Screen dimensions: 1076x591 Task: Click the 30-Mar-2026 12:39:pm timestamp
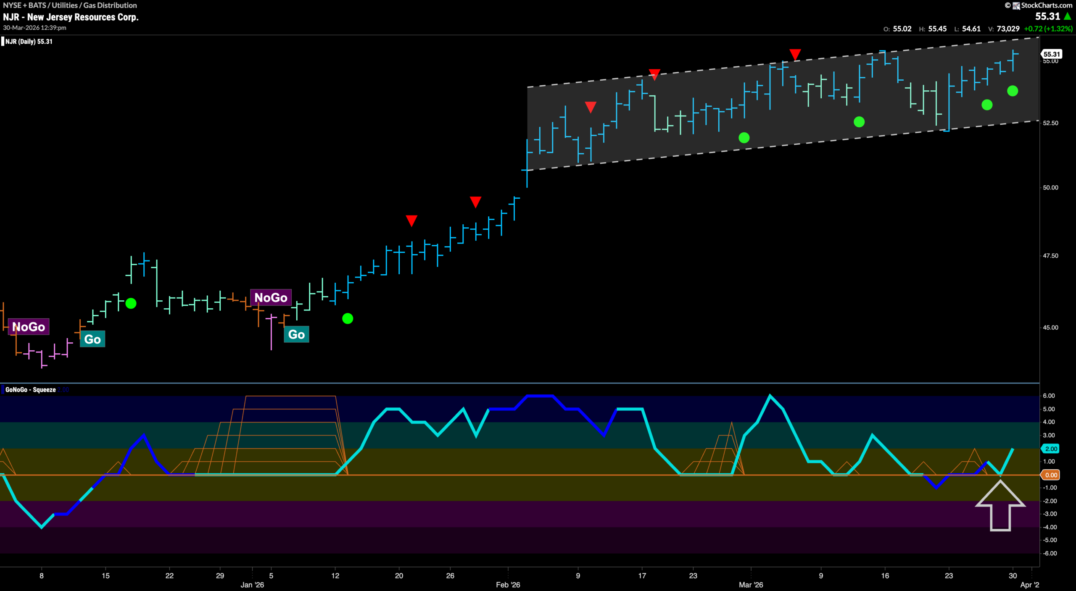point(34,28)
